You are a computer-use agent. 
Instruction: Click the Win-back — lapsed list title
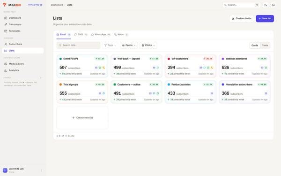point(128,59)
